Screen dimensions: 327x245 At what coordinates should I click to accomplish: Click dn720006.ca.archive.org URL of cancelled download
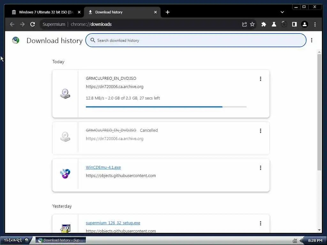click(x=115, y=138)
